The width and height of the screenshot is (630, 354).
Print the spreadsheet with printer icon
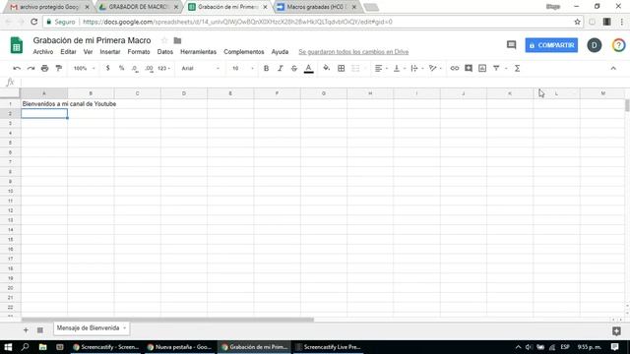[x=44, y=68]
